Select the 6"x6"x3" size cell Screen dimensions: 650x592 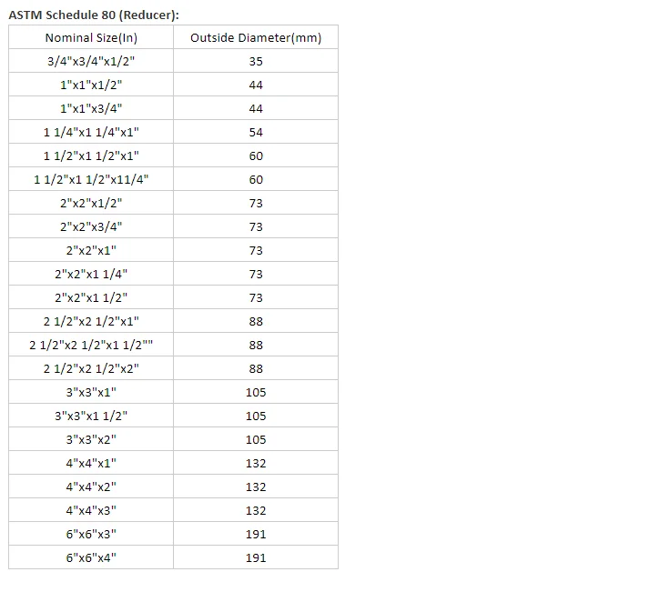[x=91, y=533]
